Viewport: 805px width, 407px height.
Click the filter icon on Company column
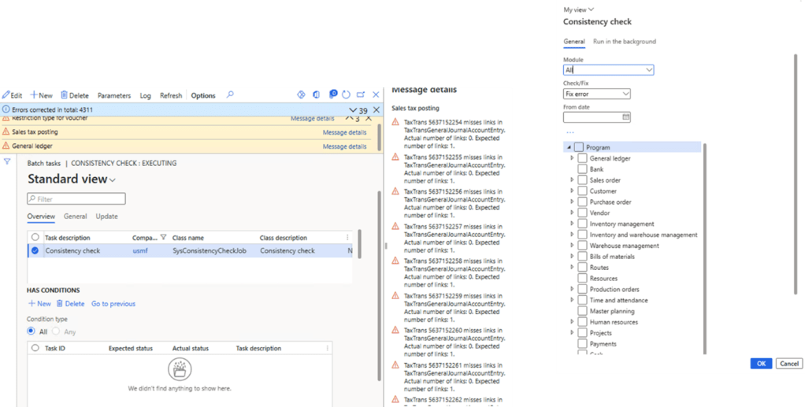tap(163, 237)
